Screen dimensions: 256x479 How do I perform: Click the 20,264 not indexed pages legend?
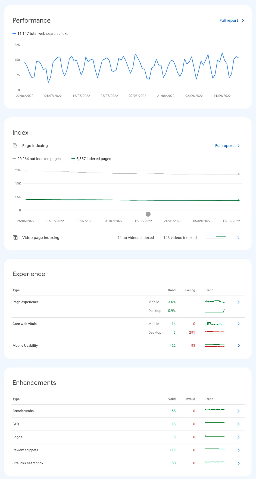point(37,159)
